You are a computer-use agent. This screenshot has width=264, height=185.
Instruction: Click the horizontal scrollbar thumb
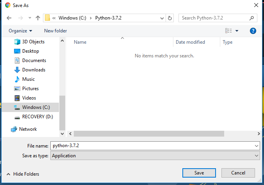pos(149,133)
